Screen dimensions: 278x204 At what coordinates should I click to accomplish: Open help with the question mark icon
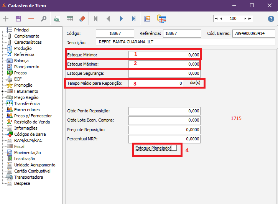tap(271, 19)
